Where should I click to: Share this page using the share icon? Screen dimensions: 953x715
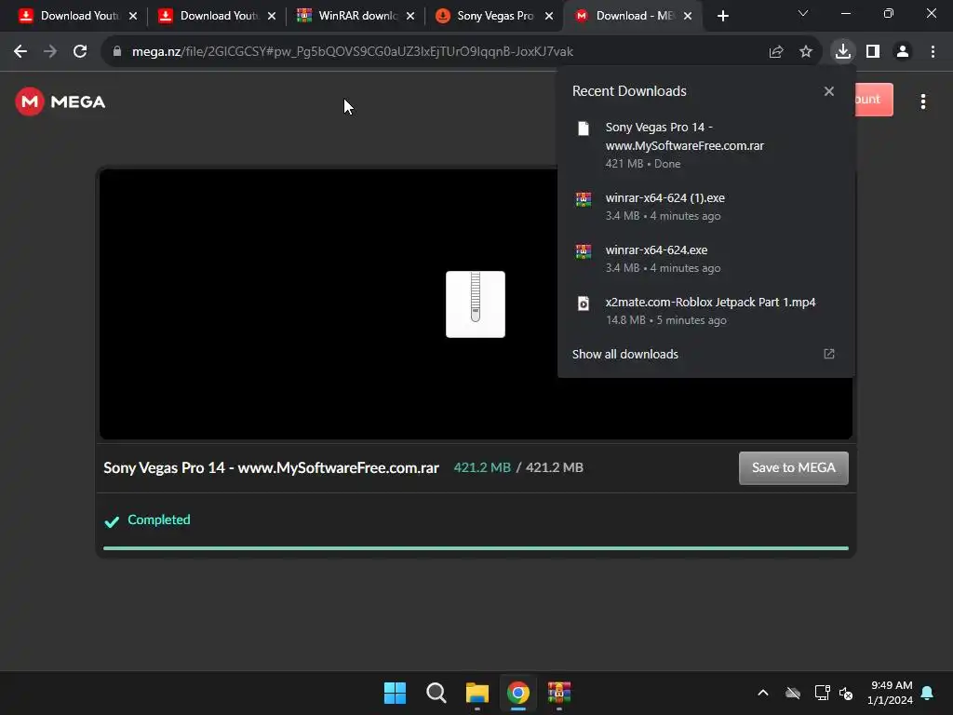click(776, 52)
